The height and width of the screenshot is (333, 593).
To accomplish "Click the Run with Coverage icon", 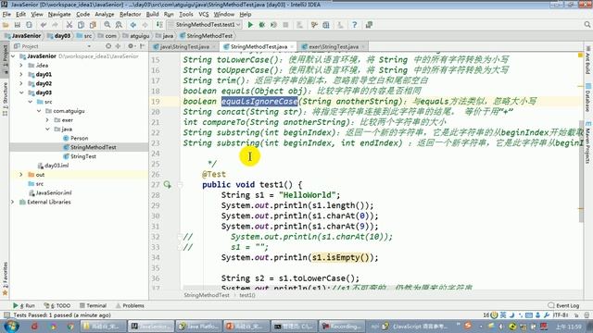I will point(273,25).
